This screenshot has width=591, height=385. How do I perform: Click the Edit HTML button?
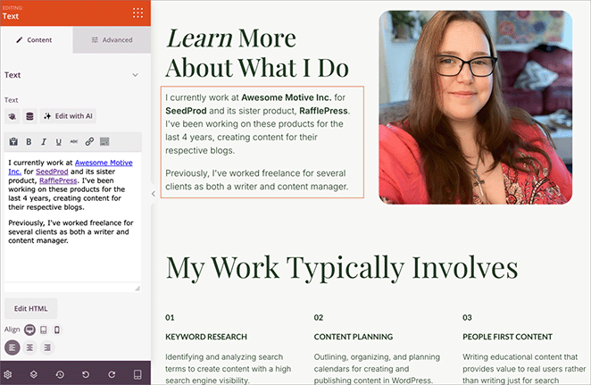point(30,308)
